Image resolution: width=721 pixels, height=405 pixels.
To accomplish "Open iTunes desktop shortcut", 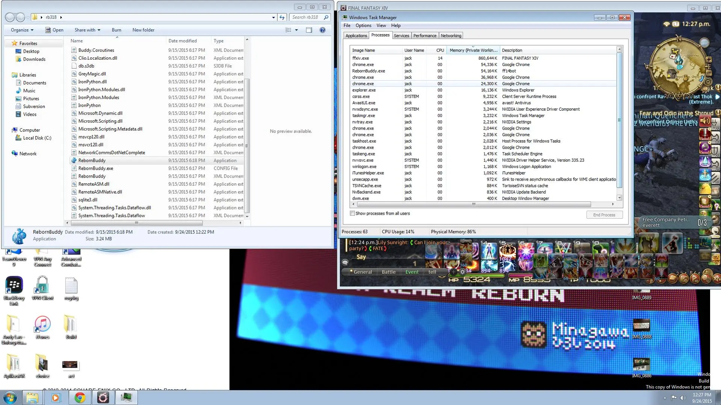I will coord(42,327).
